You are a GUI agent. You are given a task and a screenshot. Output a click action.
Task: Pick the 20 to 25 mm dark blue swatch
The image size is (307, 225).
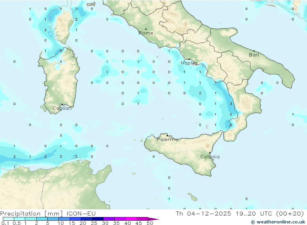point(87,219)
